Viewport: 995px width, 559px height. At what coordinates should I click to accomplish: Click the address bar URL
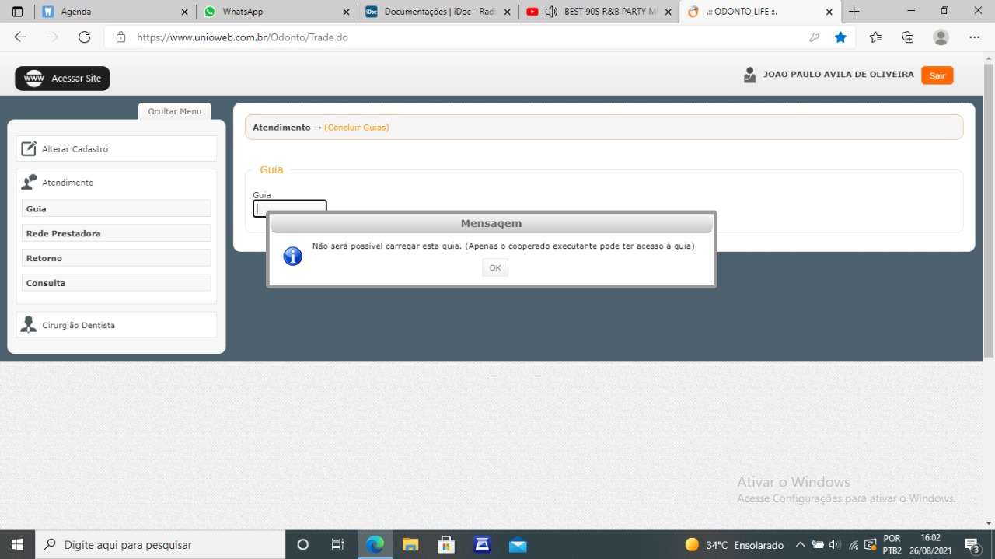(243, 37)
